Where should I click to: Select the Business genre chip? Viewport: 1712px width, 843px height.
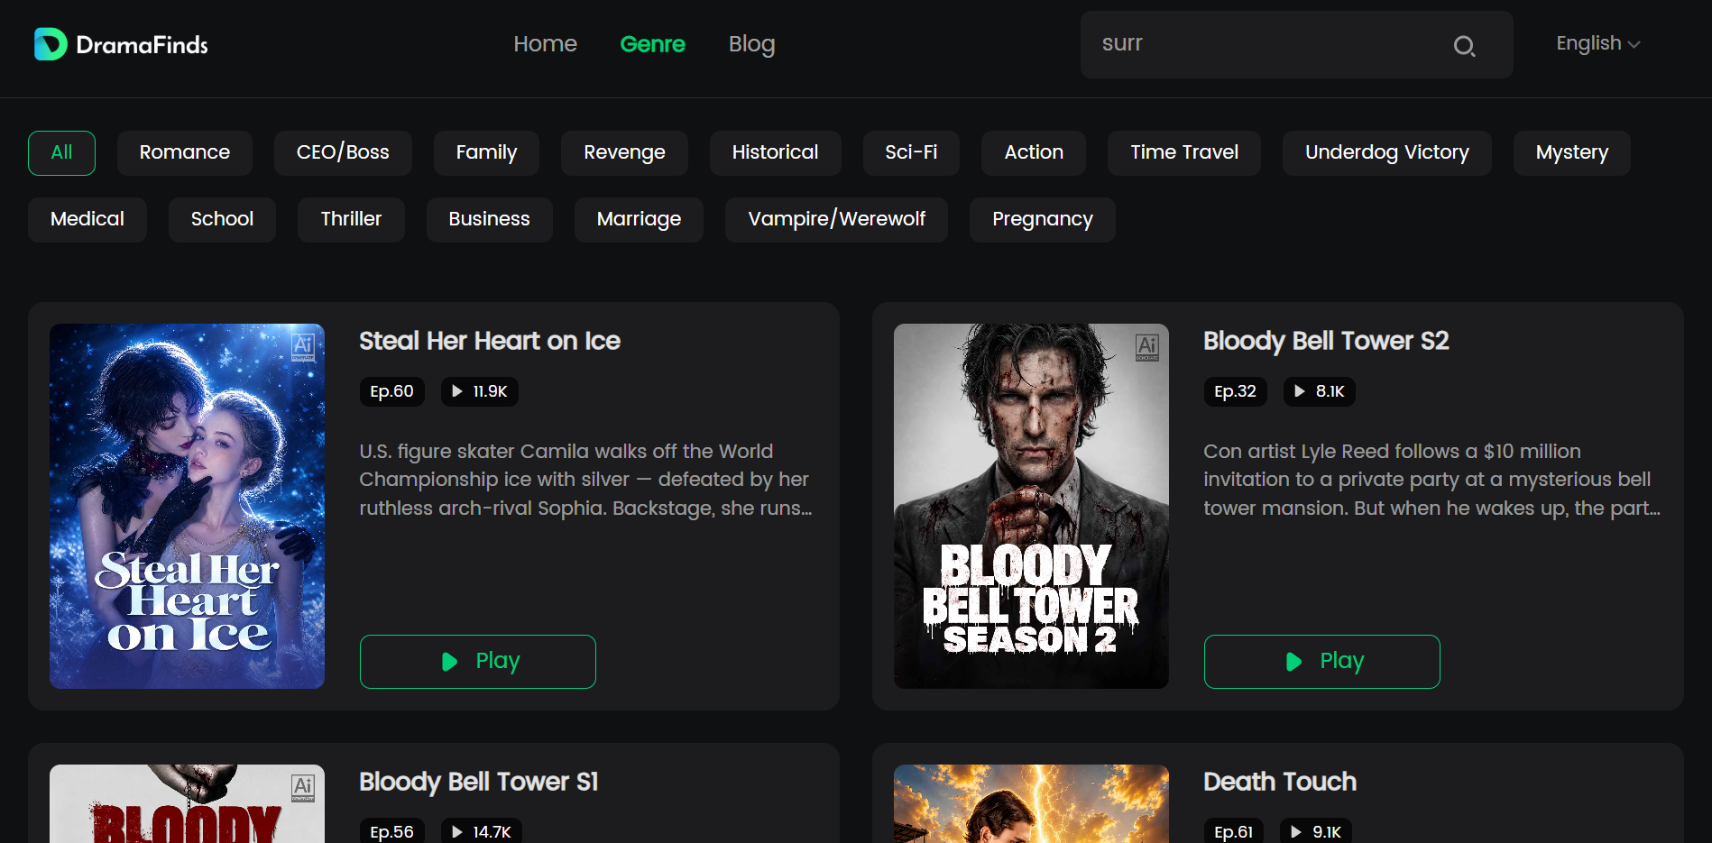click(x=489, y=219)
